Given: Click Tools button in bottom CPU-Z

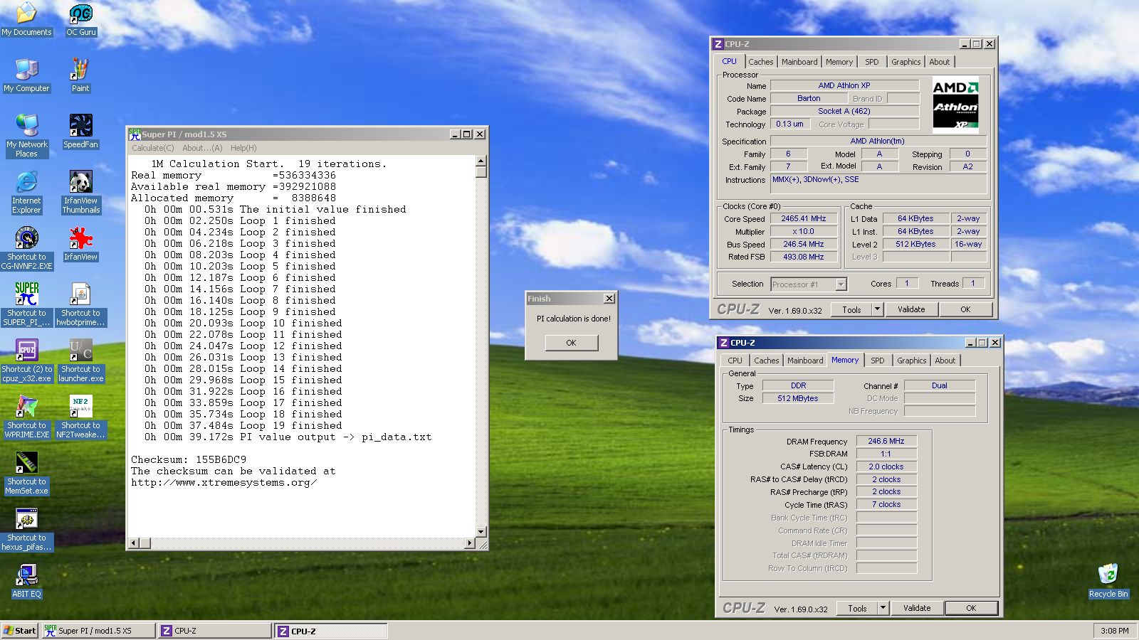Looking at the screenshot, I should (x=858, y=608).
